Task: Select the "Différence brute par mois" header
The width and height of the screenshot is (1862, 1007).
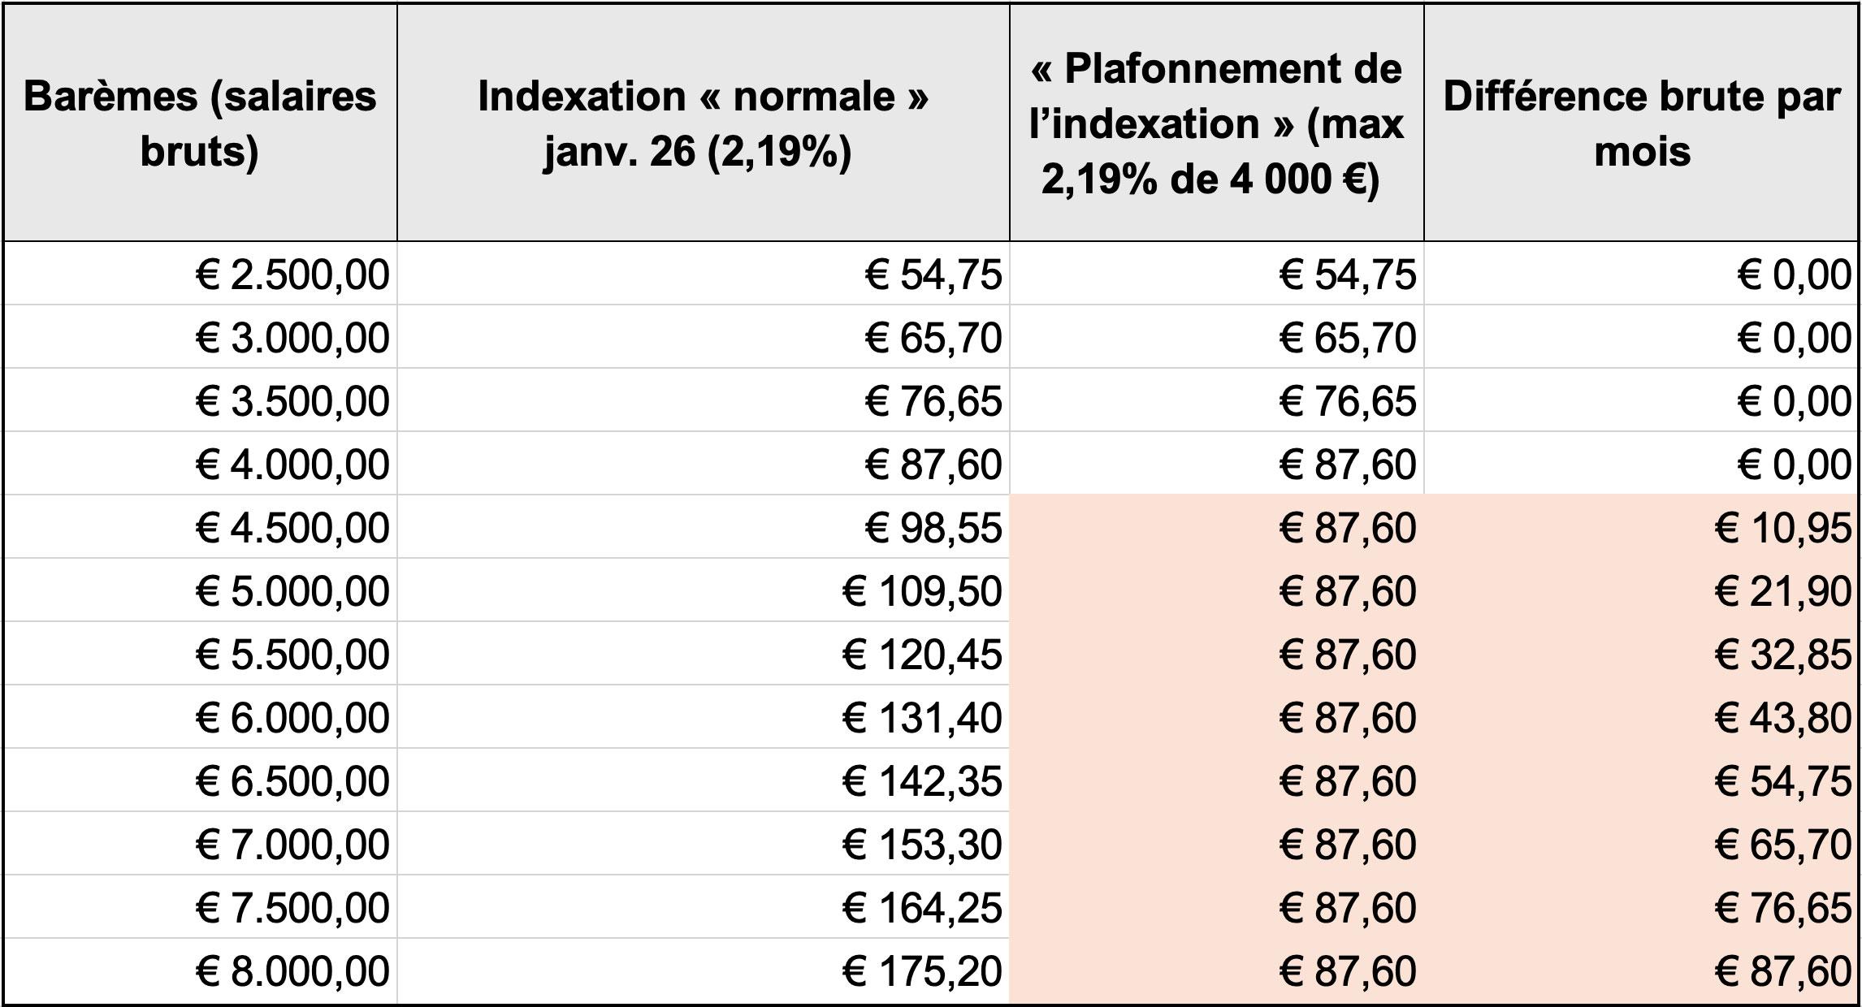Action: [1642, 123]
